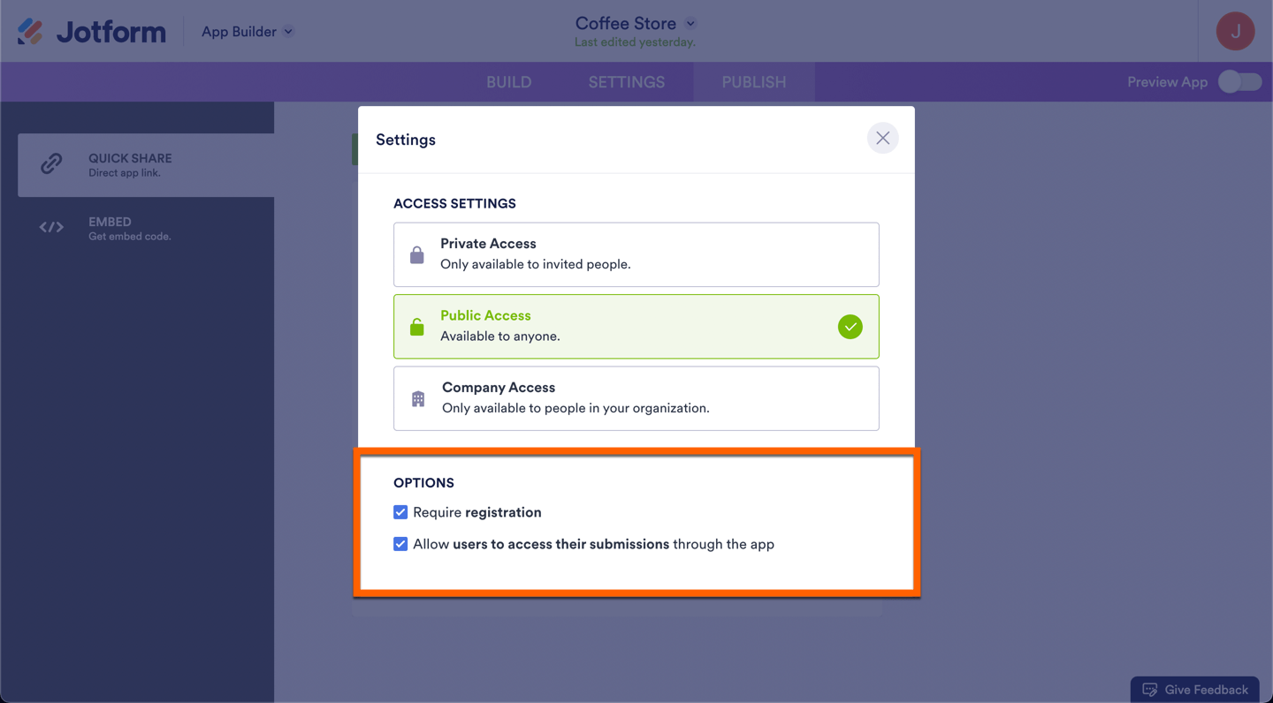
Task: Uncheck the Require registration checkbox
Action: click(400, 512)
